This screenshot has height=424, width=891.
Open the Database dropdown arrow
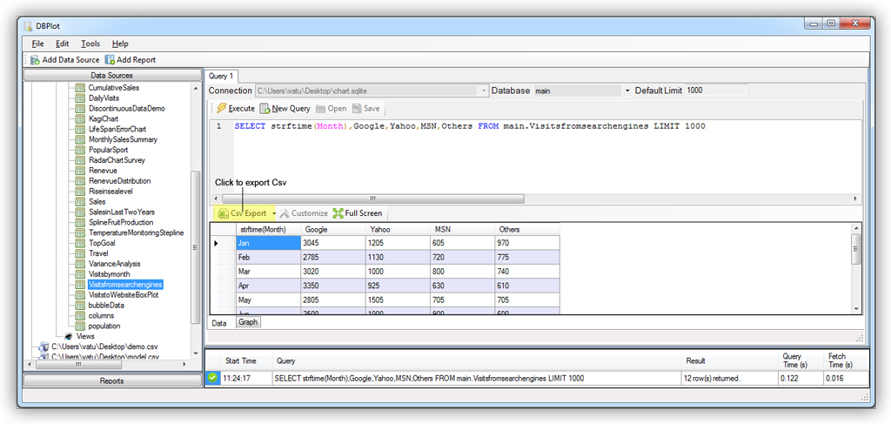point(627,91)
